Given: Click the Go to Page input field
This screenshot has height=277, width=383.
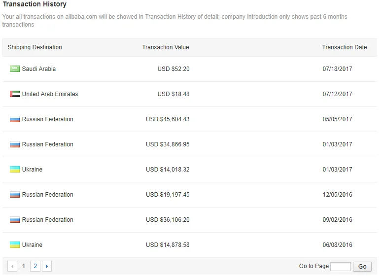Looking at the screenshot, I should point(340,267).
